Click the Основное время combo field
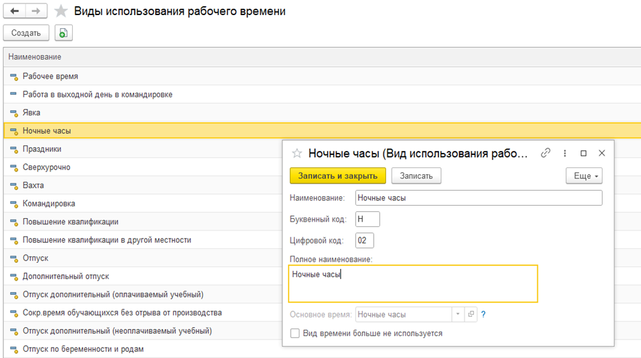This screenshot has width=641, height=358. (403, 314)
